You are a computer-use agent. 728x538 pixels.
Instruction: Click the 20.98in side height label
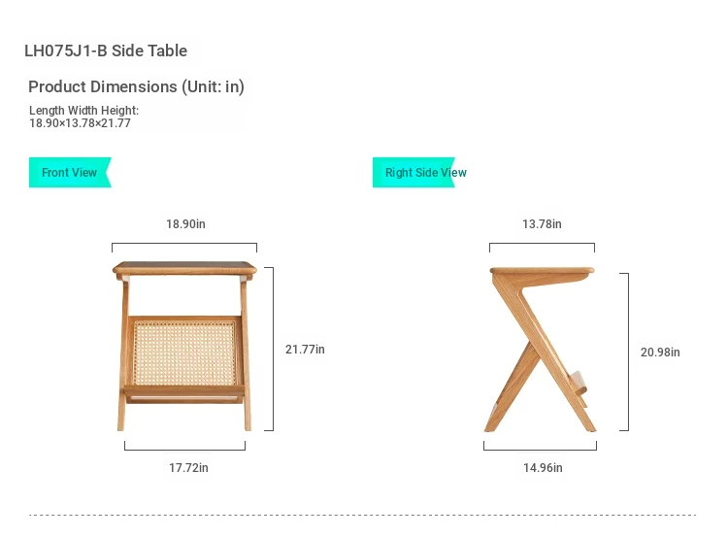point(660,353)
